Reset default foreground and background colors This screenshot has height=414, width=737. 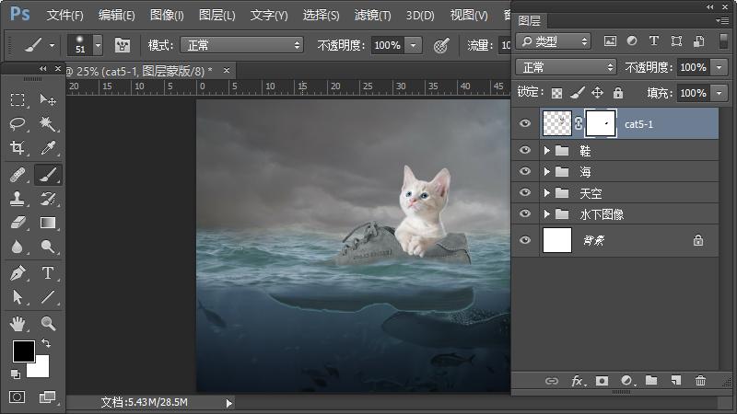[x=16, y=374]
